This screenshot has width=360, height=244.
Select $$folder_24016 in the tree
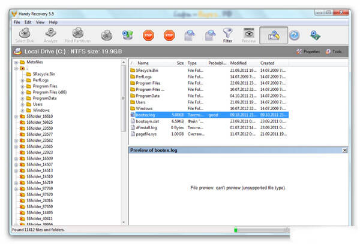(x=40, y=200)
